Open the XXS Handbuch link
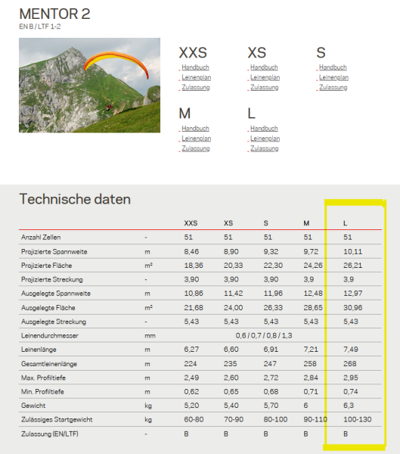This screenshot has height=454, width=400. (195, 67)
